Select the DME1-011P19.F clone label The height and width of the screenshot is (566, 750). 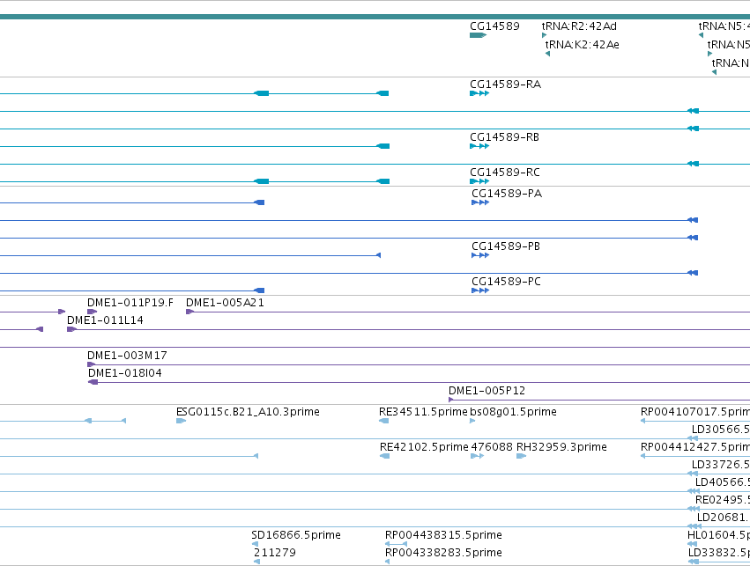(x=130, y=302)
